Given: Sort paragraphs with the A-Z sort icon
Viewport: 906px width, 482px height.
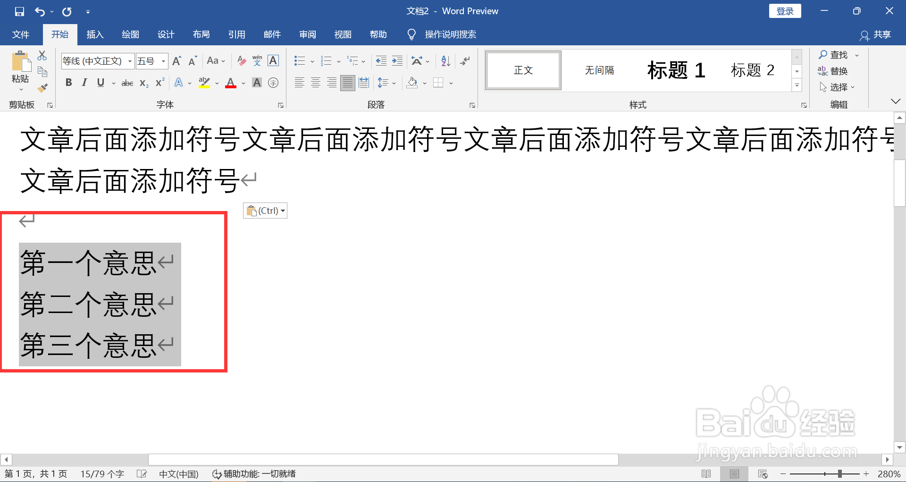Looking at the screenshot, I should pyautogui.click(x=445, y=61).
